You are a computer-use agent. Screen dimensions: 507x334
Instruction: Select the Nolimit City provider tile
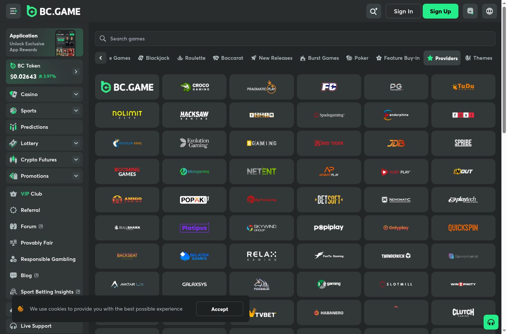coord(127,115)
